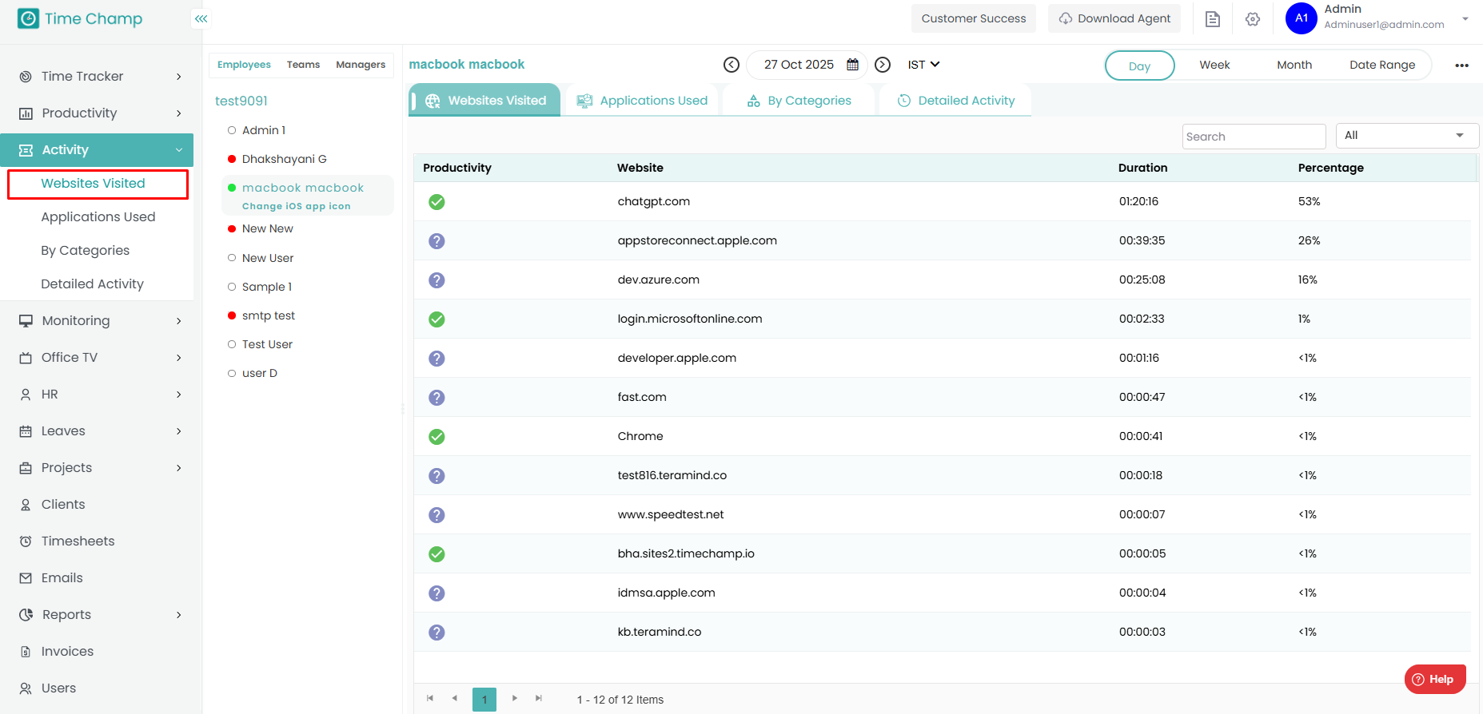Open the All filter dropdown
Screen dimensions: 1483x714
[1406, 136]
